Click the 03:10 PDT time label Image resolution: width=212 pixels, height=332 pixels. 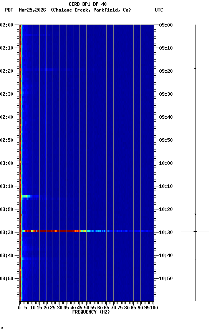(7, 186)
